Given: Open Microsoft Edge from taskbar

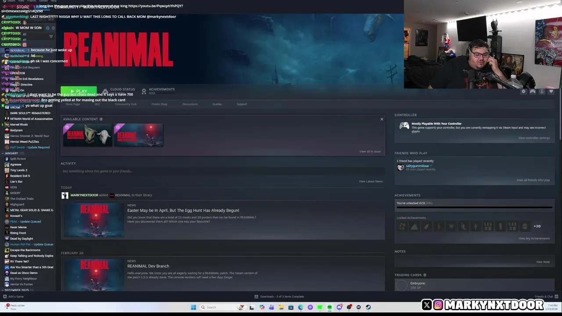Looking at the screenshot, I should [x=300, y=307].
